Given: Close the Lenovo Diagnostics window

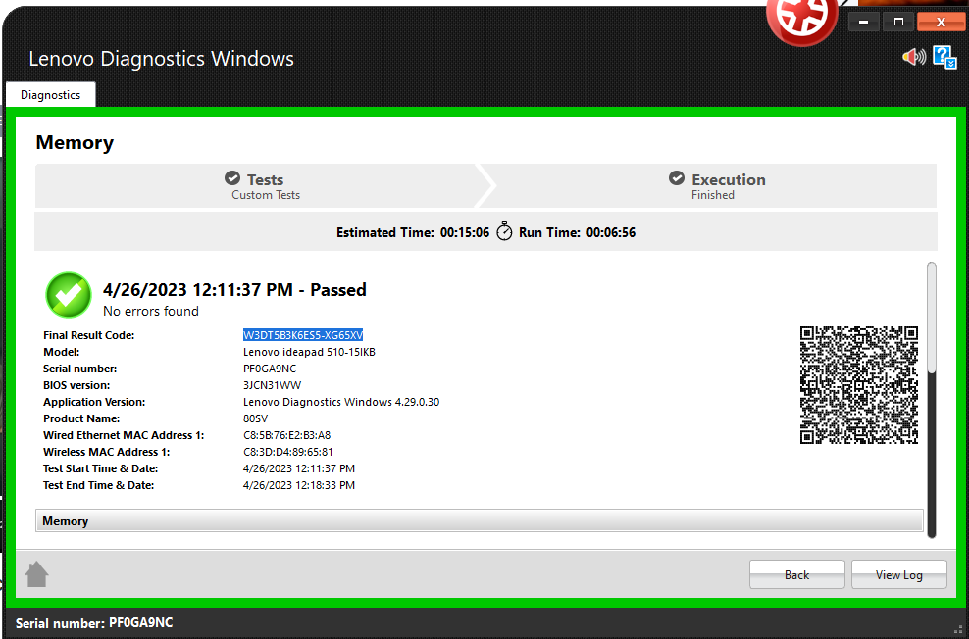Looking at the screenshot, I should point(941,23).
